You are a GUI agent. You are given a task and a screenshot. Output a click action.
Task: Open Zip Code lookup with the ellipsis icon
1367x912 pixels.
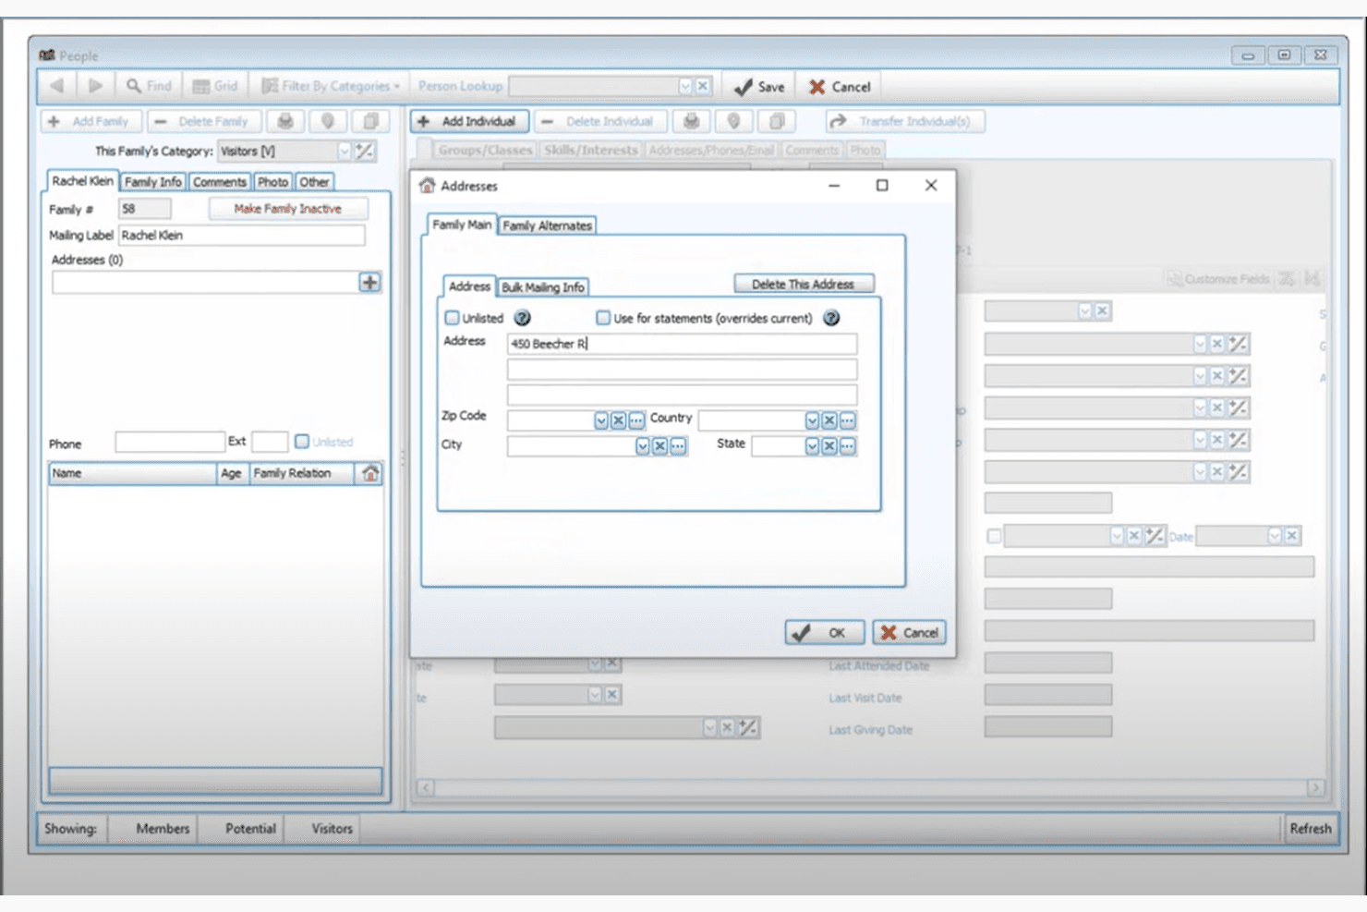636,420
